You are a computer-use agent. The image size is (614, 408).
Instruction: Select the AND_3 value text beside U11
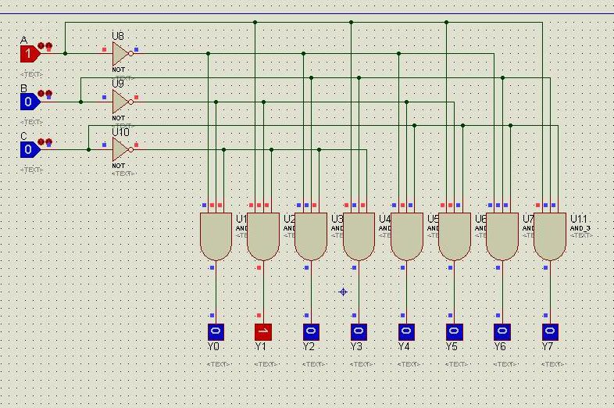pyautogui.click(x=580, y=228)
